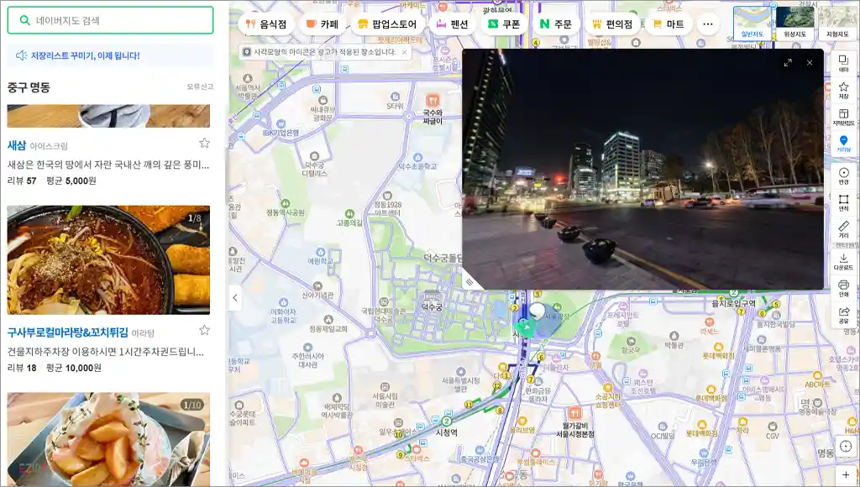Viewport: 860px width, 487px height.
Task: Click the Naver Map search field
Action: pos(110,20)
